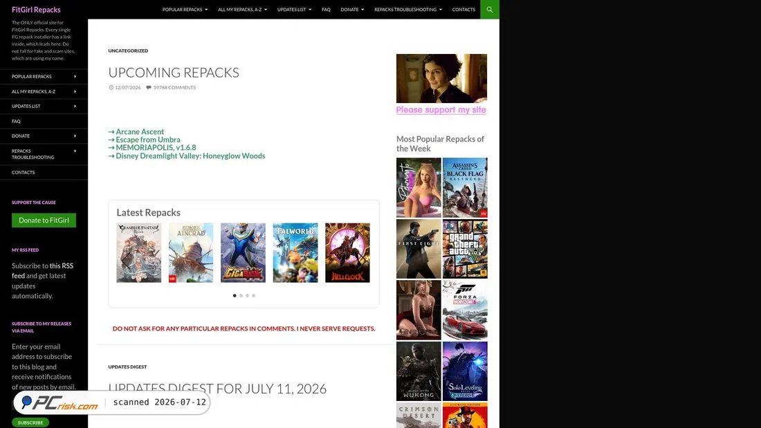Select the second carousel page dot
The width and height of the screenshot is (761, 428).
(x=241, y=295)
